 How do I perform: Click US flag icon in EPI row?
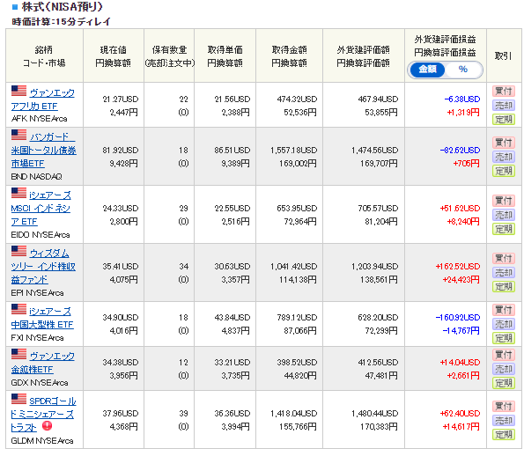(x=18, y=251)
